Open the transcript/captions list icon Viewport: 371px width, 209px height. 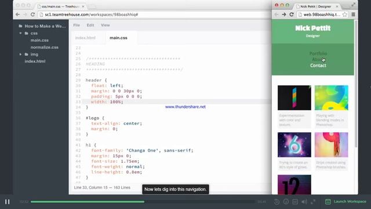(x=295, y=201)
